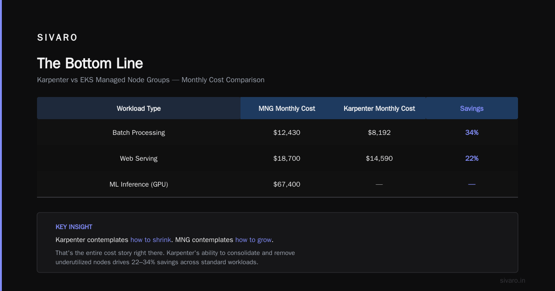The width and height of the screenshot is (555, 291).
Task: Click the Workload Type column header
Action: tap(139, 109)
